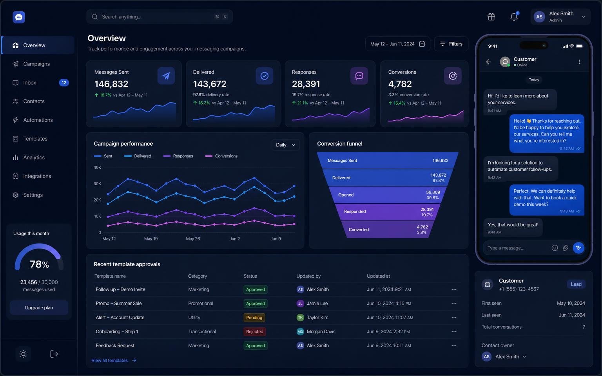This screenshot has width=602, height=376.
Task: Toggle the Responses series in chart legend
Action: coord(178,156)
